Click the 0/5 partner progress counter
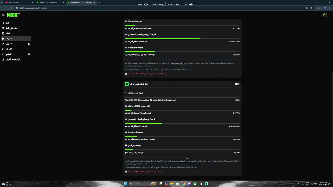This screenshot has width=333, height=187. click(237, 84)
